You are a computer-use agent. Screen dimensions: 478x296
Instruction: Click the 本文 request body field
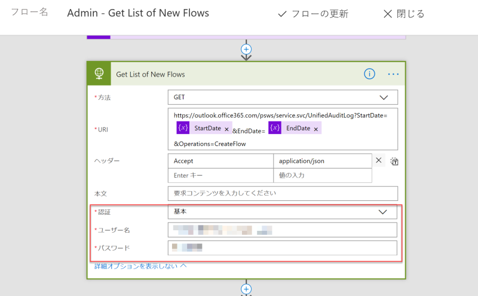[x=283, y=194]
